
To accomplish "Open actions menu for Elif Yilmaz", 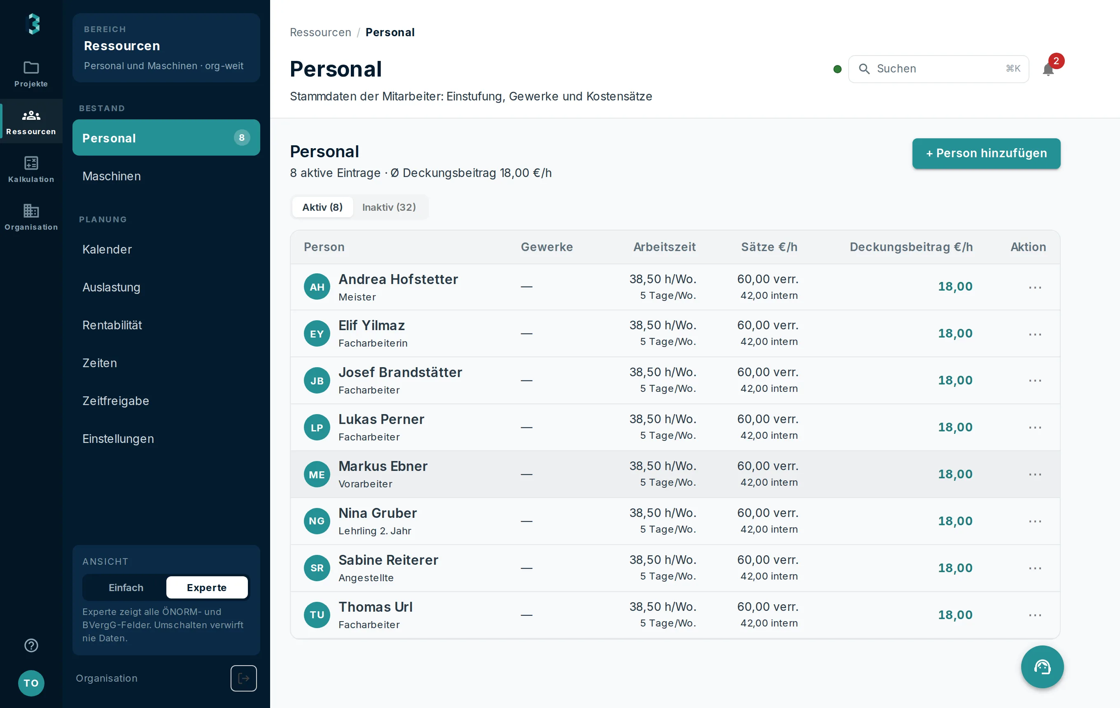I will coord(1035,334).
